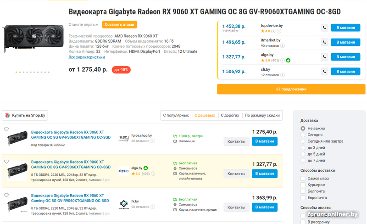367x224 pixels.
Task: Go to topdevice.by via 'В магазин'
Action: (345, 28)
